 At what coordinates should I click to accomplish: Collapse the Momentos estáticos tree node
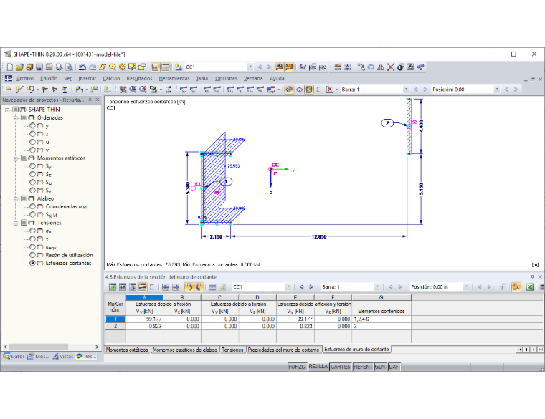15,158
